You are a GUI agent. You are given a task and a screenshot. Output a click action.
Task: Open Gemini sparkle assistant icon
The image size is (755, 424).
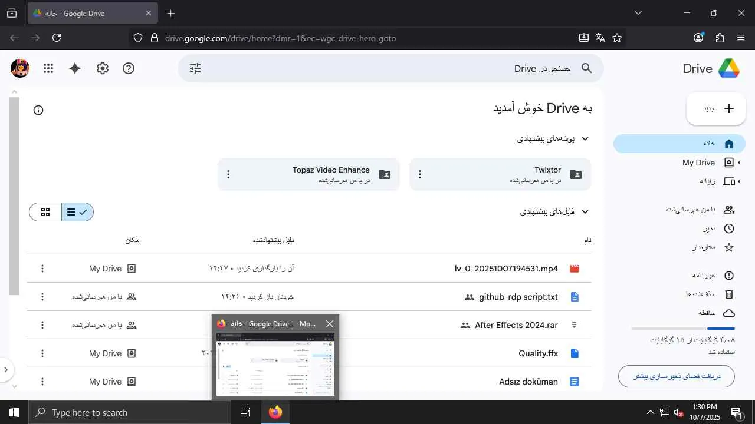click(x=75, y=68)
